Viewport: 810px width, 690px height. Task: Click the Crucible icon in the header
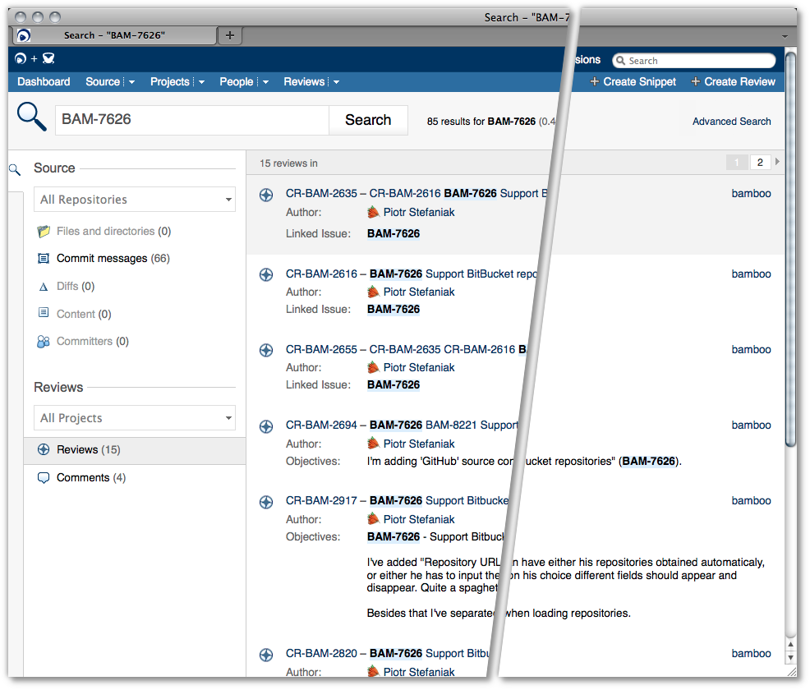coord(48,58)
